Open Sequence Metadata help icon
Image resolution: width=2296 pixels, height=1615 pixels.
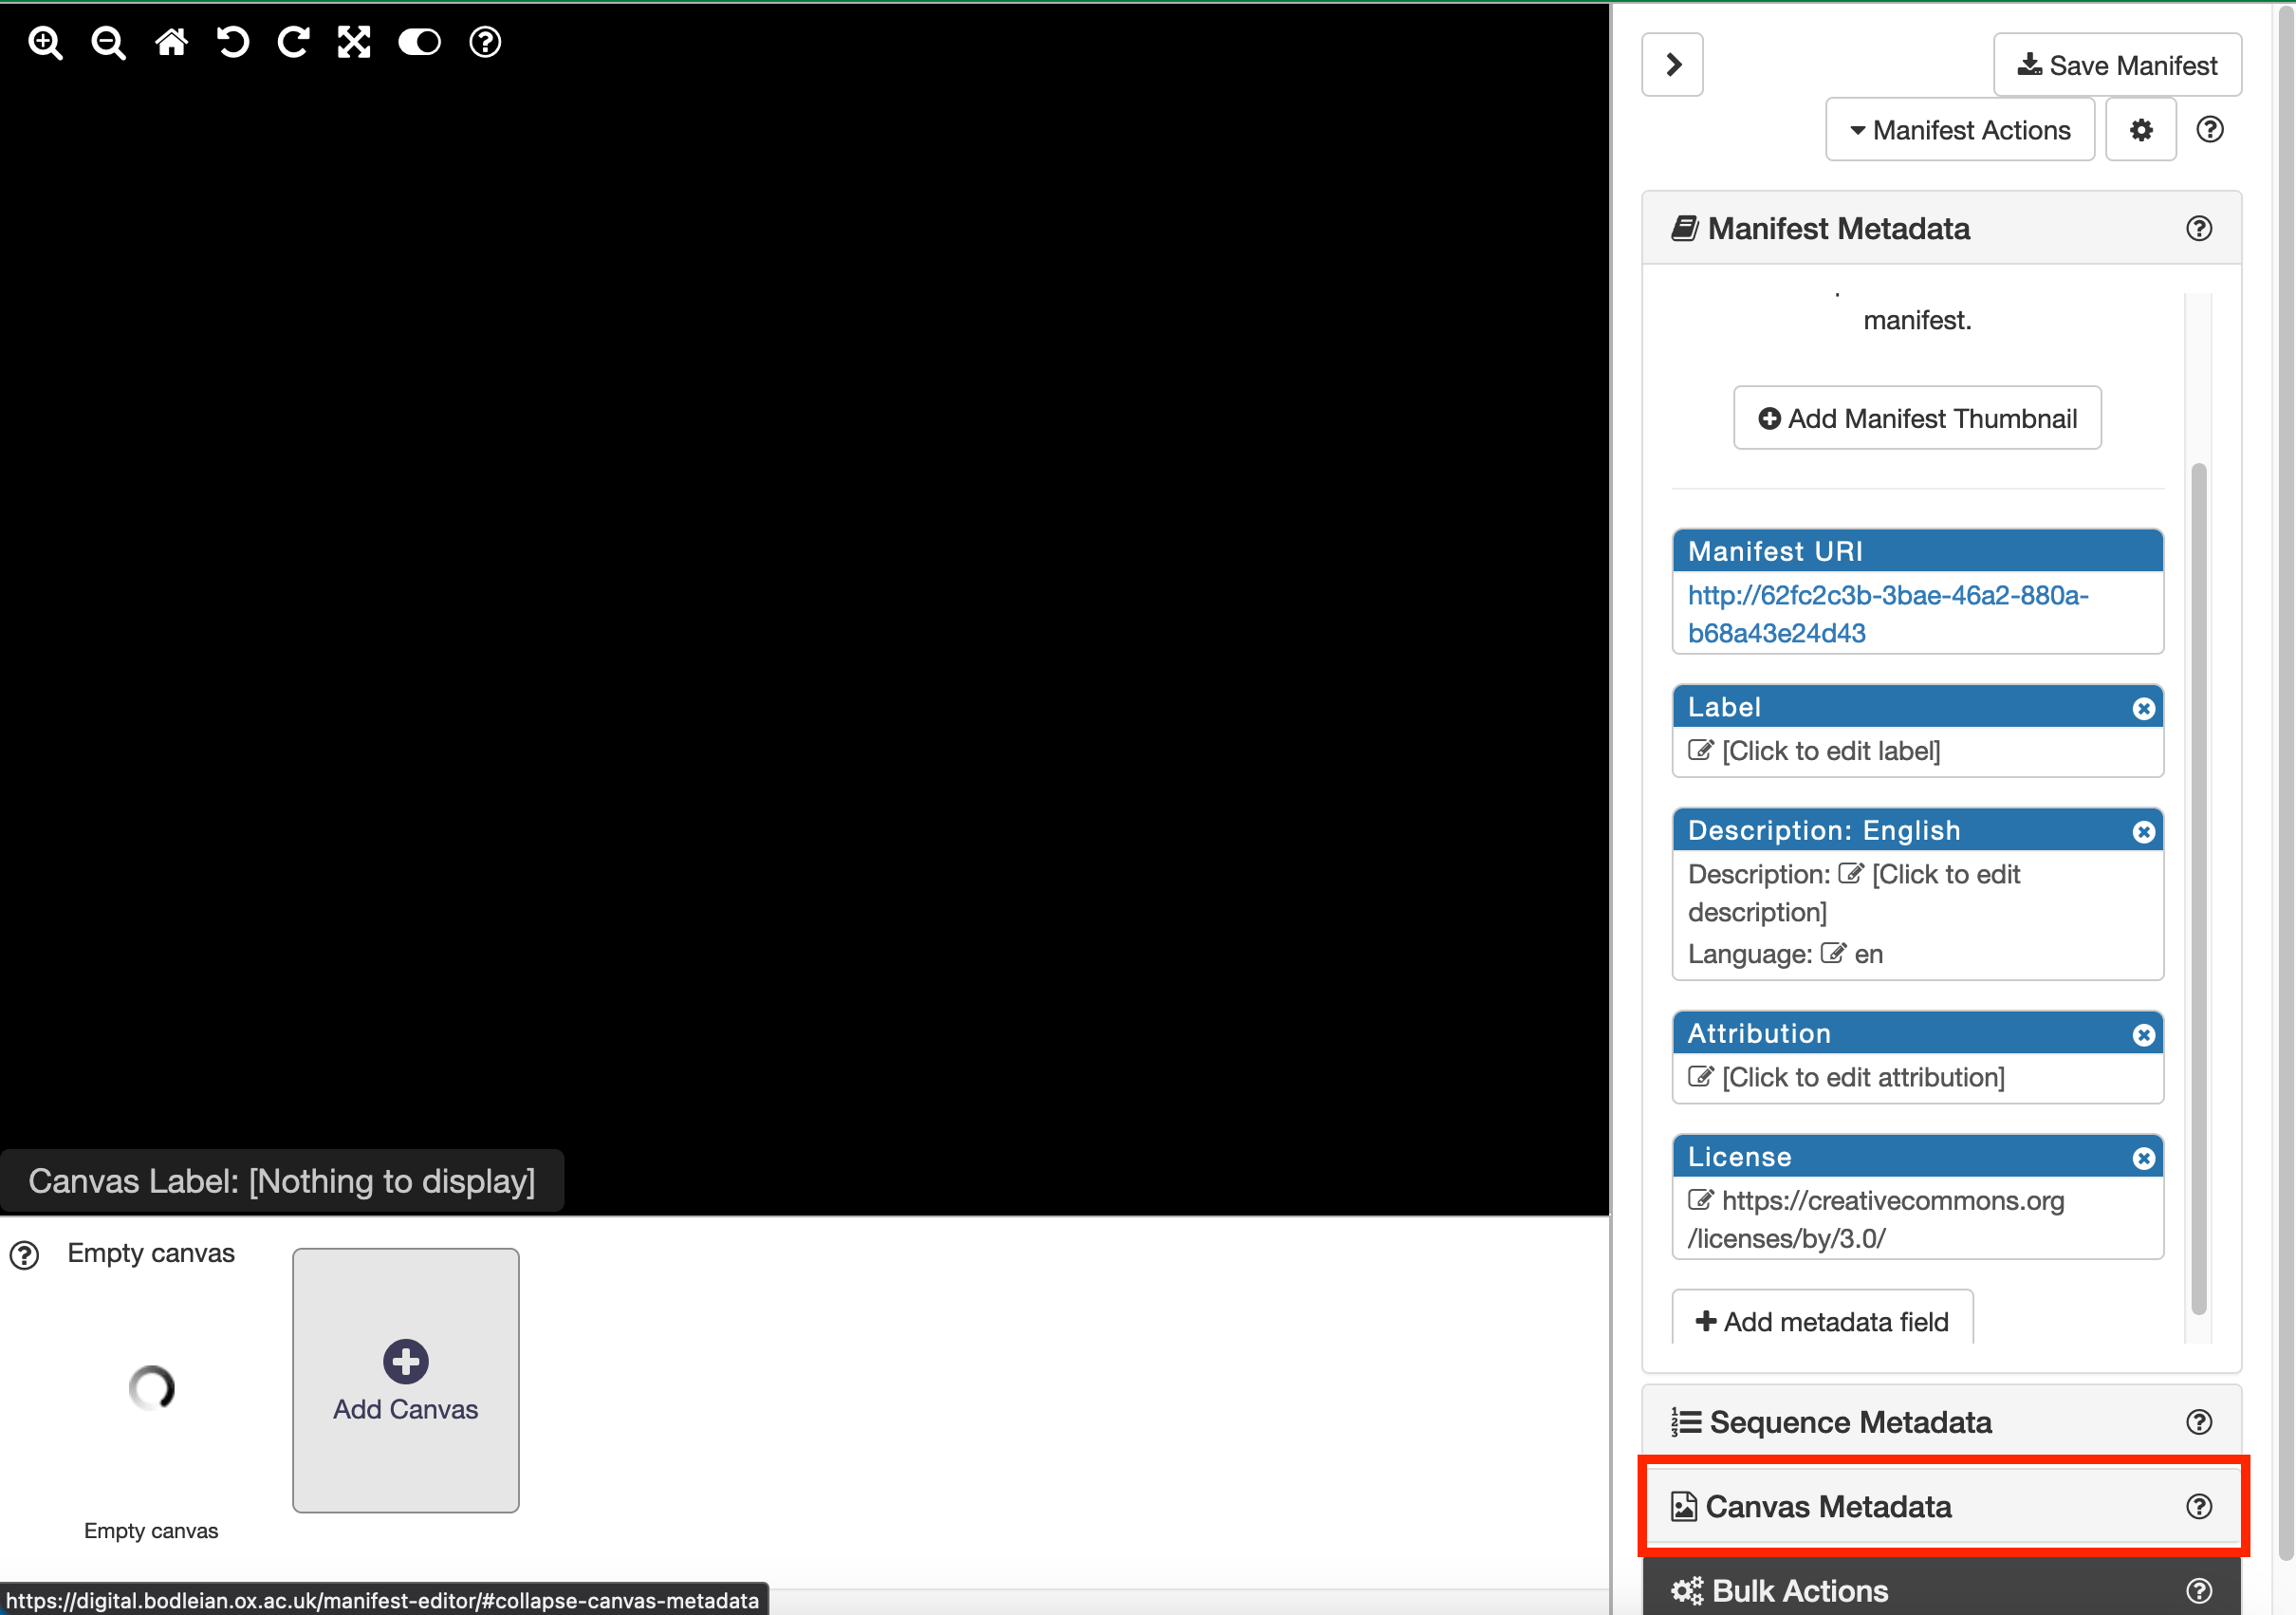pyautogui.click(x=2198, y=1422)
